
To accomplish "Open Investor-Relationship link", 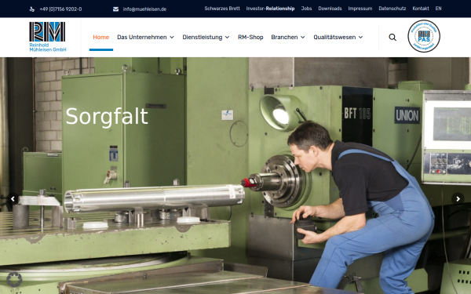I will (270, 9).
